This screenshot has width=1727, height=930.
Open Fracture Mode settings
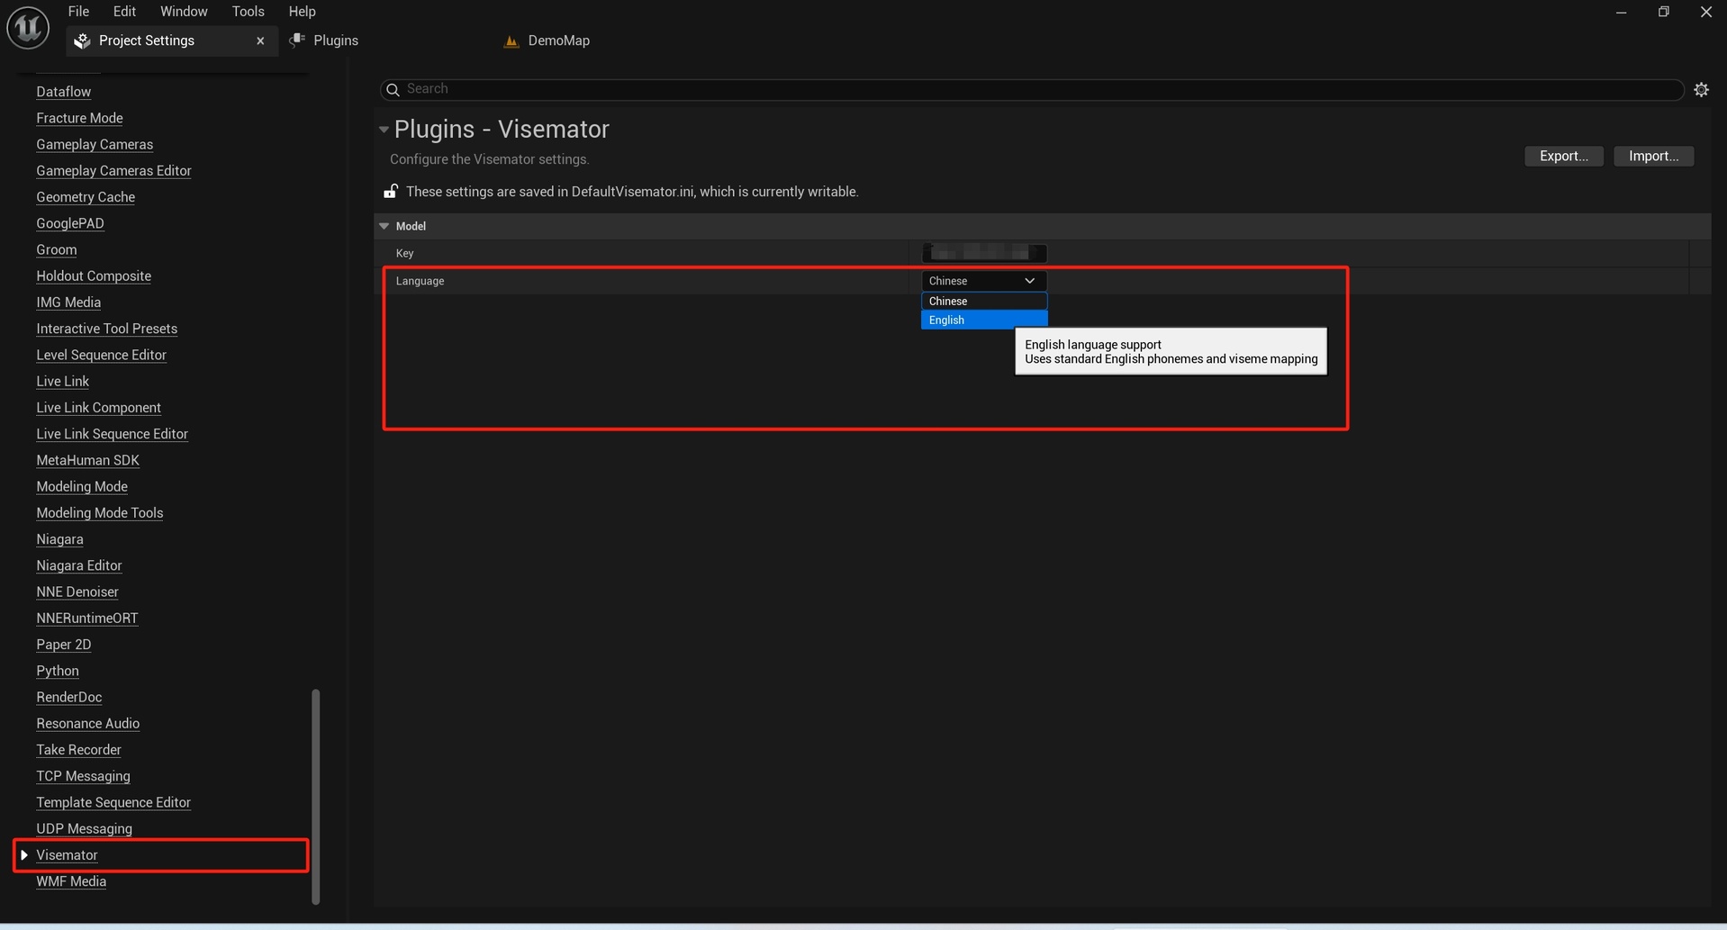tap(79, 118)
